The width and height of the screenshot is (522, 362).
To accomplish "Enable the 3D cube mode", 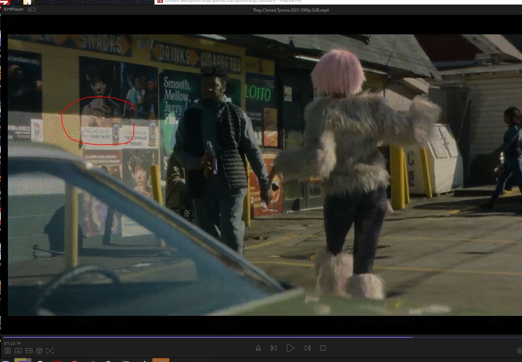I will click(x=39, y=351).
